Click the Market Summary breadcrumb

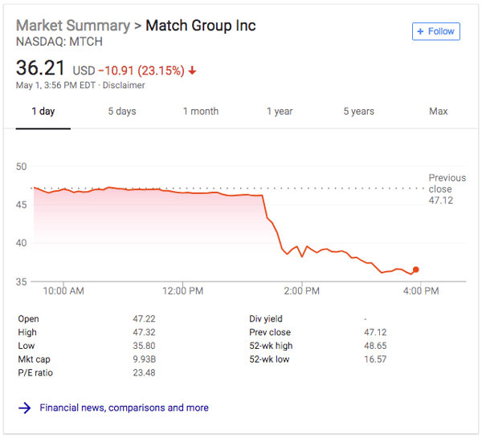click(x=72, y=26)
